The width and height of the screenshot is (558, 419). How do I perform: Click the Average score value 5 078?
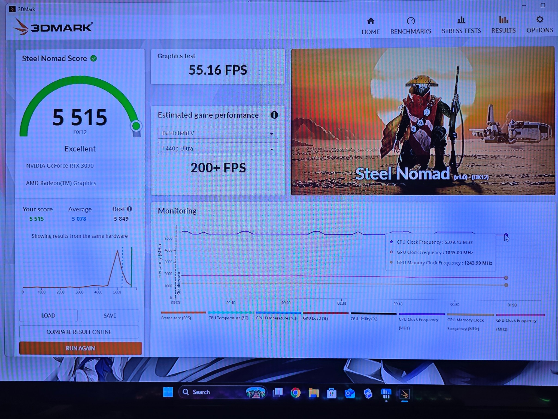[79, 219]
